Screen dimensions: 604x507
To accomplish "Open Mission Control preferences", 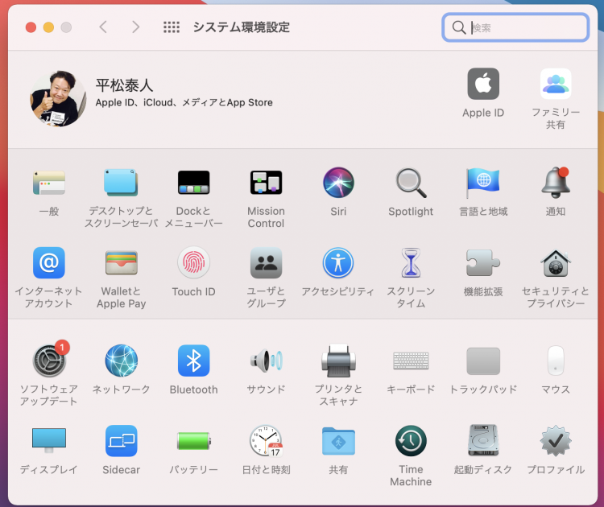I will pyautogui.click(x=267, y=183).
